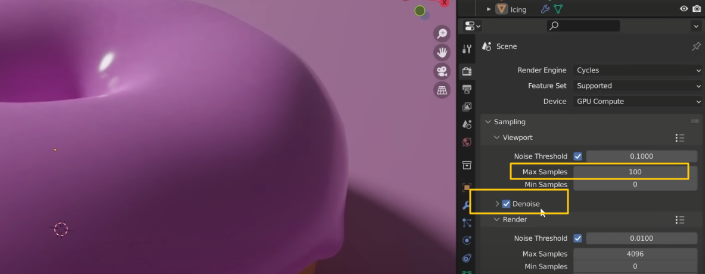Open the Particles properties tab
Viewport: 705px width, 274px height.
pyautogui.click(x=467, y=223)
